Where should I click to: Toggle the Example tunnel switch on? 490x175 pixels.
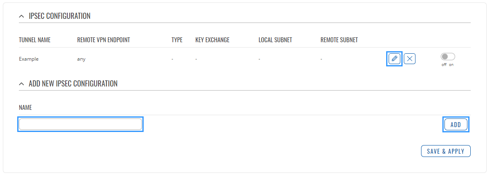448,57
